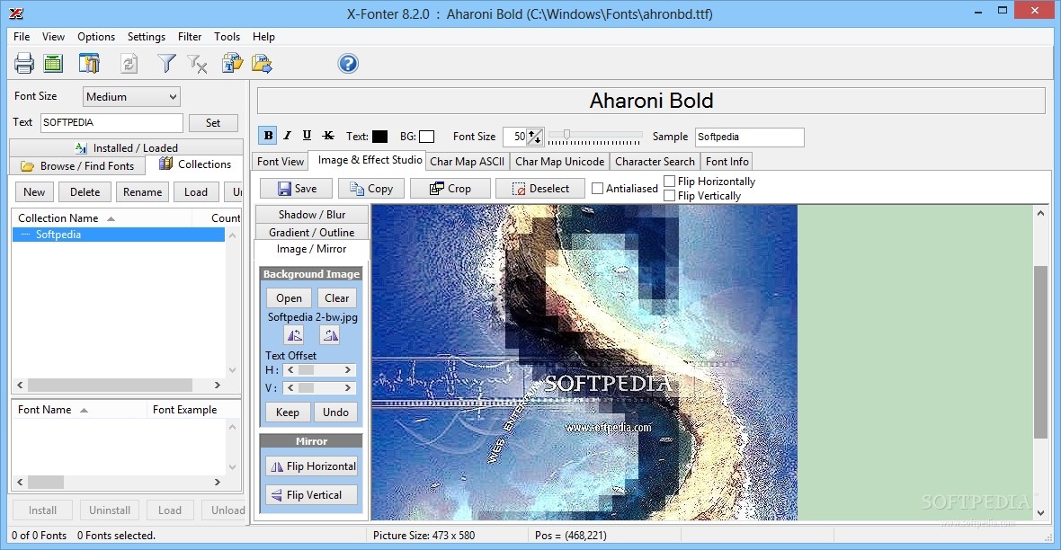Select the Softpedia collection row
The image size is (1061, 550).
[119, 235]
